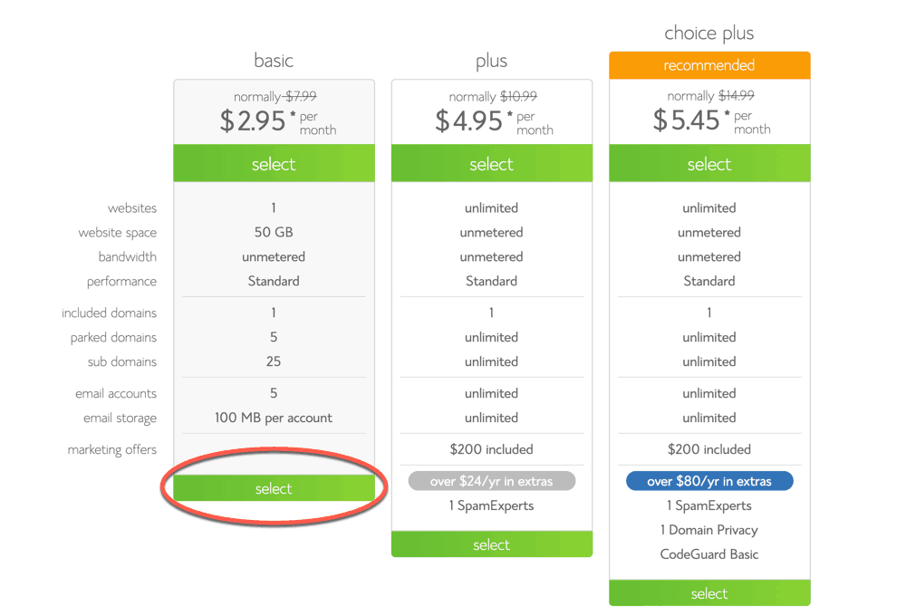Click the choice plus heading
Image resolution: width=906 pixels, height=616 pixels.
[x=709, y=33]
